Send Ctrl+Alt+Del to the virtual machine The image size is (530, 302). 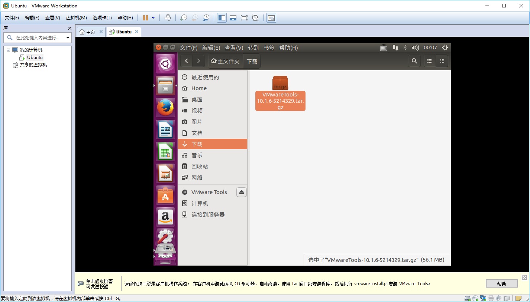tap(168, 18)
